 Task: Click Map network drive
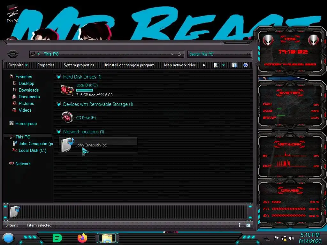click(x=180, y=65)
